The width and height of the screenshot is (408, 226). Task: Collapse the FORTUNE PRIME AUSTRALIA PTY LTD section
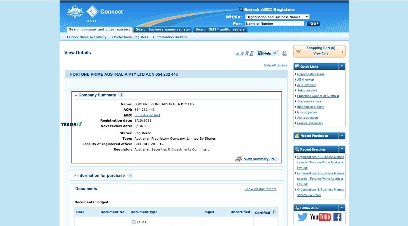click(67, 75)
